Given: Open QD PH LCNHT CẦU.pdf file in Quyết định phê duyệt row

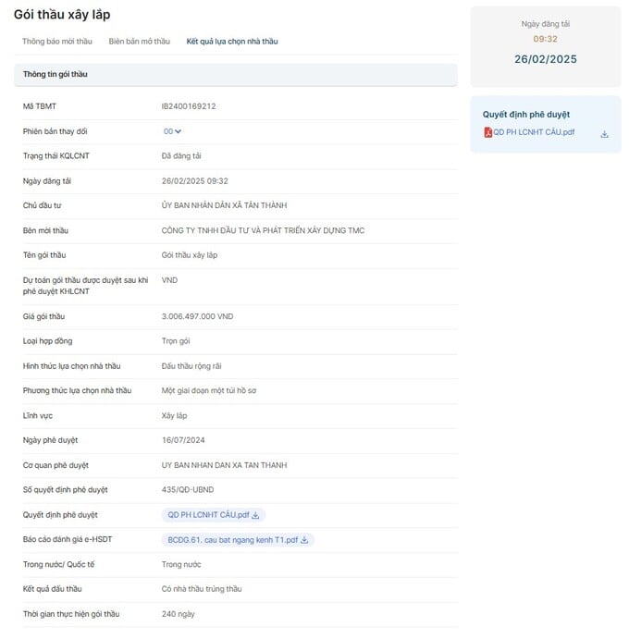Looking at the screenshot, I should 208,515.
